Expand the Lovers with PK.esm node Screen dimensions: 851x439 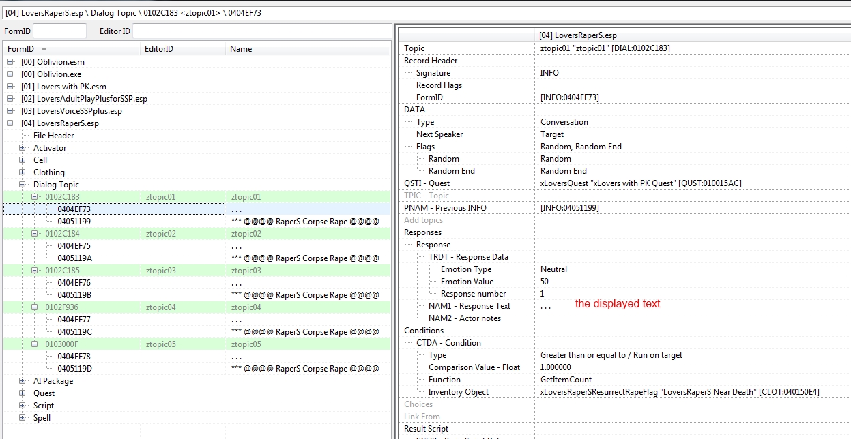tap(10, 87)
